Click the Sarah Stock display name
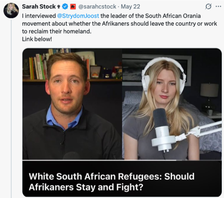The height and width of the screenshot is (198, 224). tap(39, 6)
